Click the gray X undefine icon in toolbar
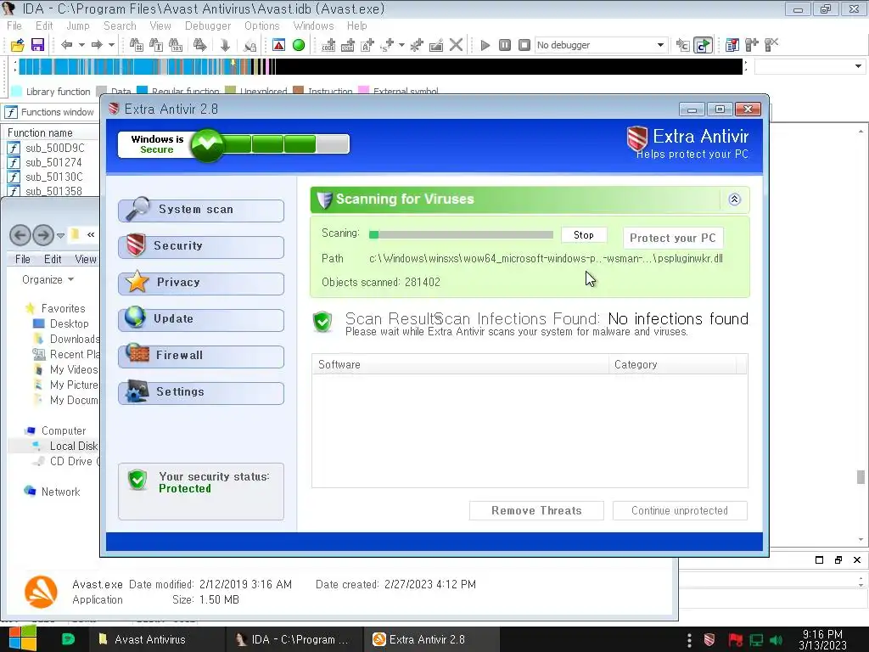 coord(456,45)
